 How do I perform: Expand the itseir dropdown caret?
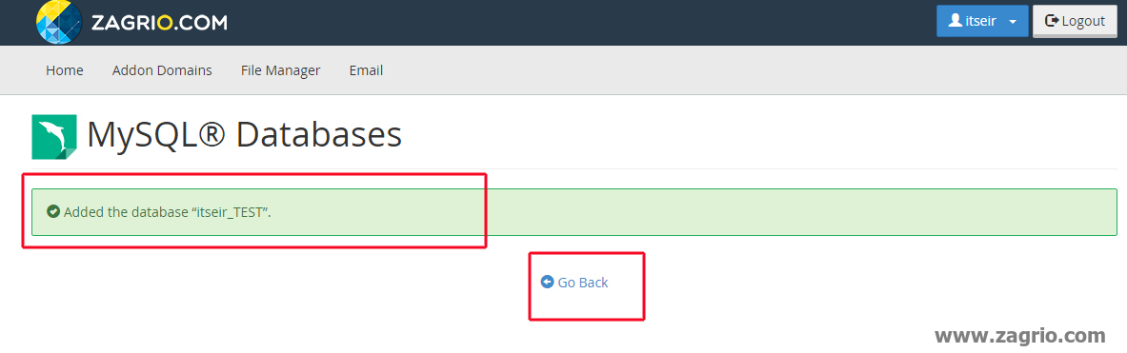pyautogui.click(x=1013, y=22)
